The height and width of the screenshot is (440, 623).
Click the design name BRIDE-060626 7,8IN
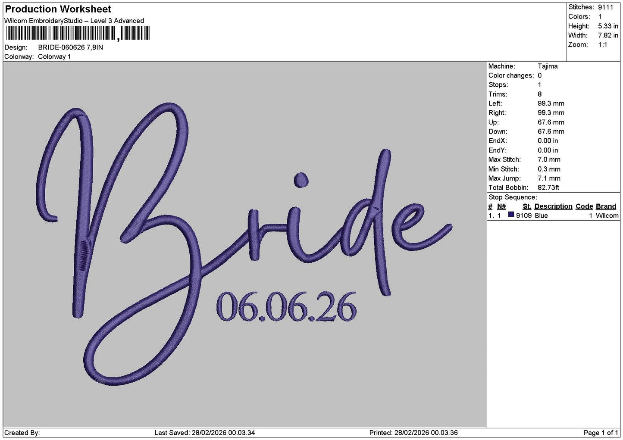(x=71, y=47)
